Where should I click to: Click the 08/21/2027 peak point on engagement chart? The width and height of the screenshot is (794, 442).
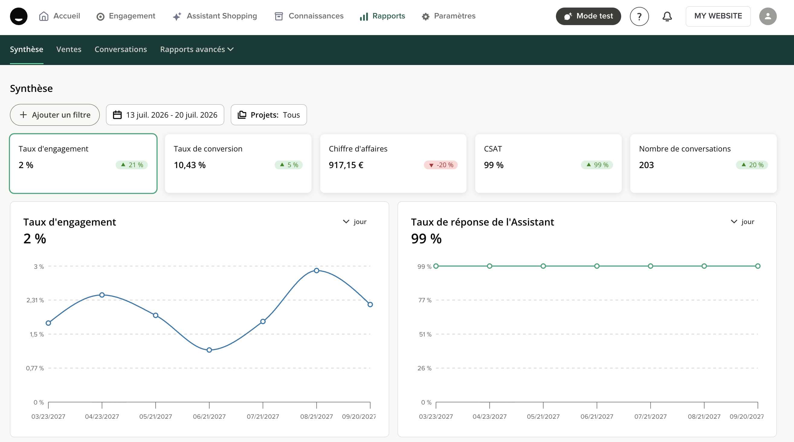point(316,271)
